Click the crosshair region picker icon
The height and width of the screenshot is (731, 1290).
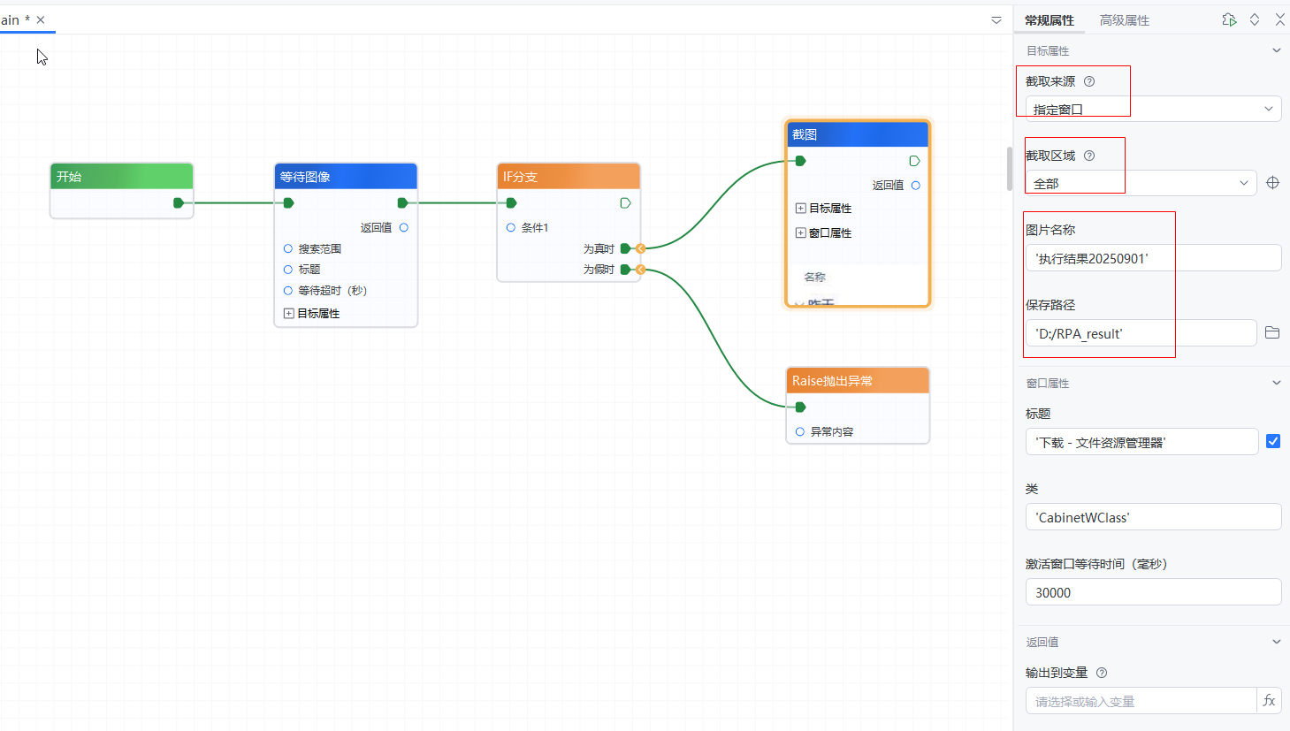pos(1272,183)
